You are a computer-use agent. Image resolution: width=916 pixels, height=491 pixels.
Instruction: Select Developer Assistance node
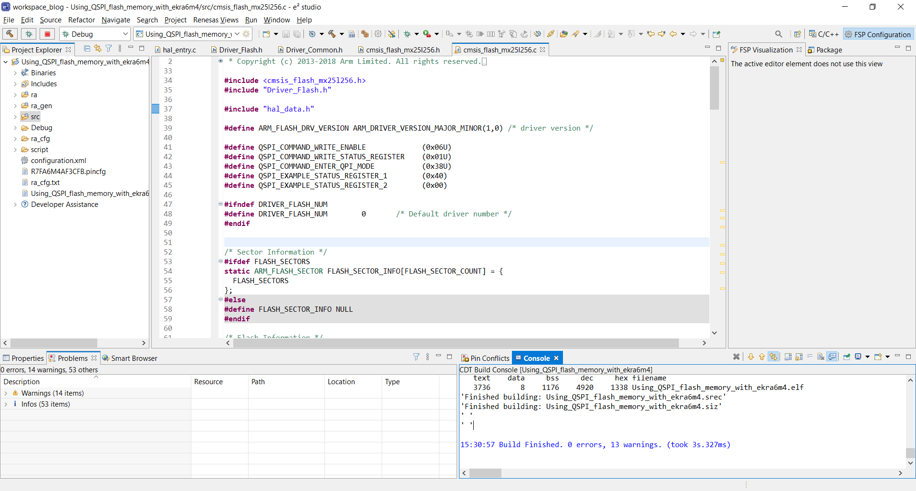point(64,205)
